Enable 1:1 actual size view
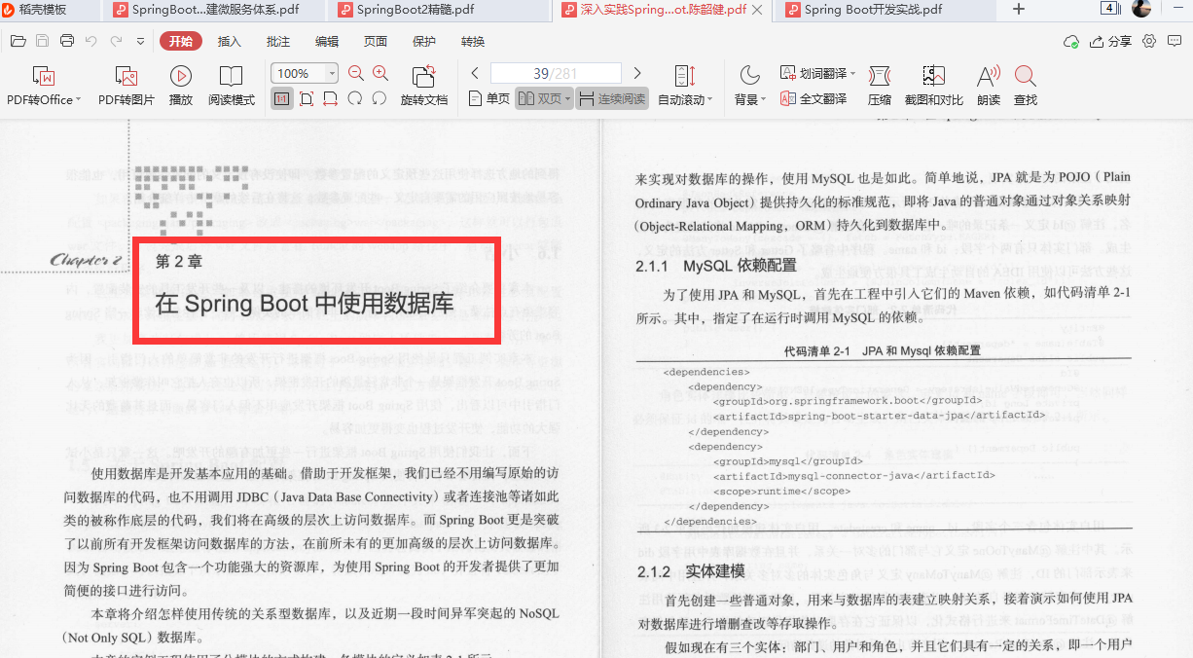This screenshot has width=1193, height=658. (x=281, y=97)
